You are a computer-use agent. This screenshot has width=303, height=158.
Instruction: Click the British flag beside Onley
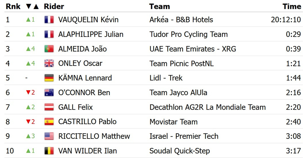49,63
